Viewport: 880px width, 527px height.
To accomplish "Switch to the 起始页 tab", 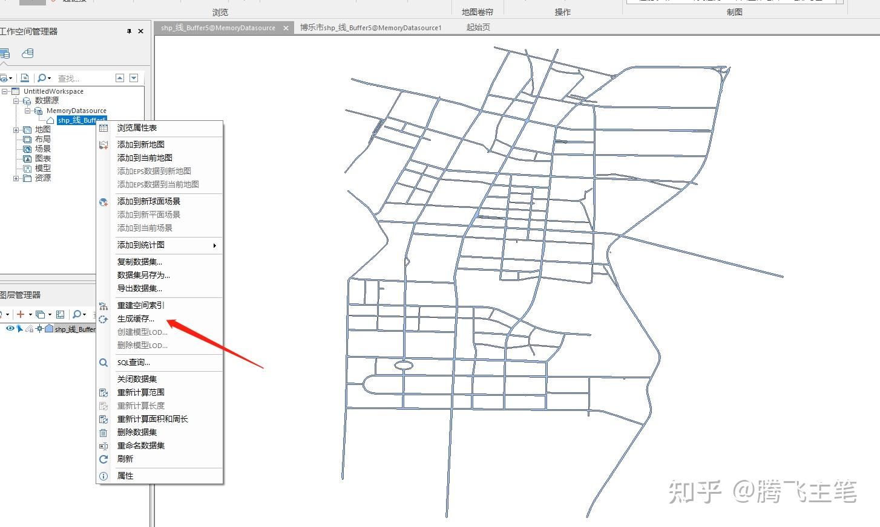I will coord(478,27).
